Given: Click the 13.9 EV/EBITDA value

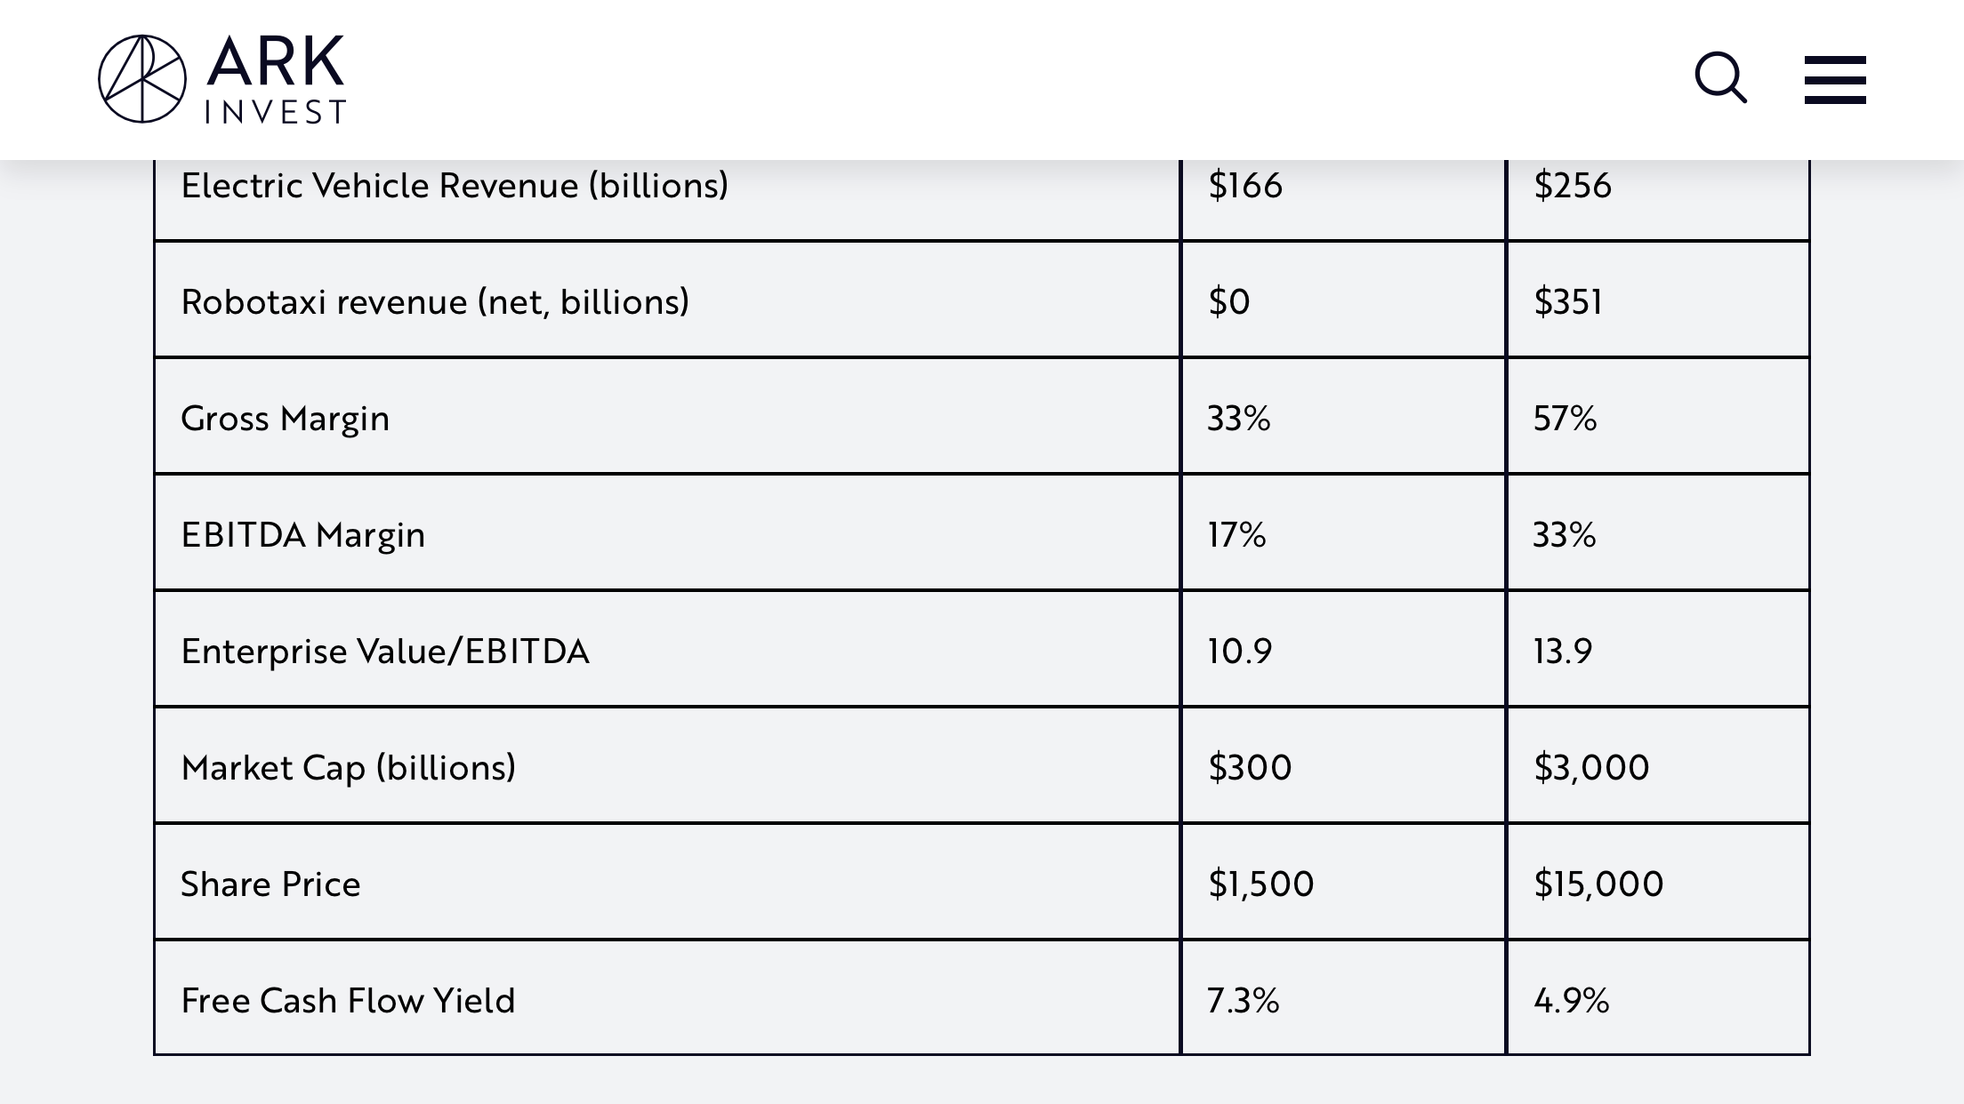Looking at the screenshot, I should [x=1562, y=652].
